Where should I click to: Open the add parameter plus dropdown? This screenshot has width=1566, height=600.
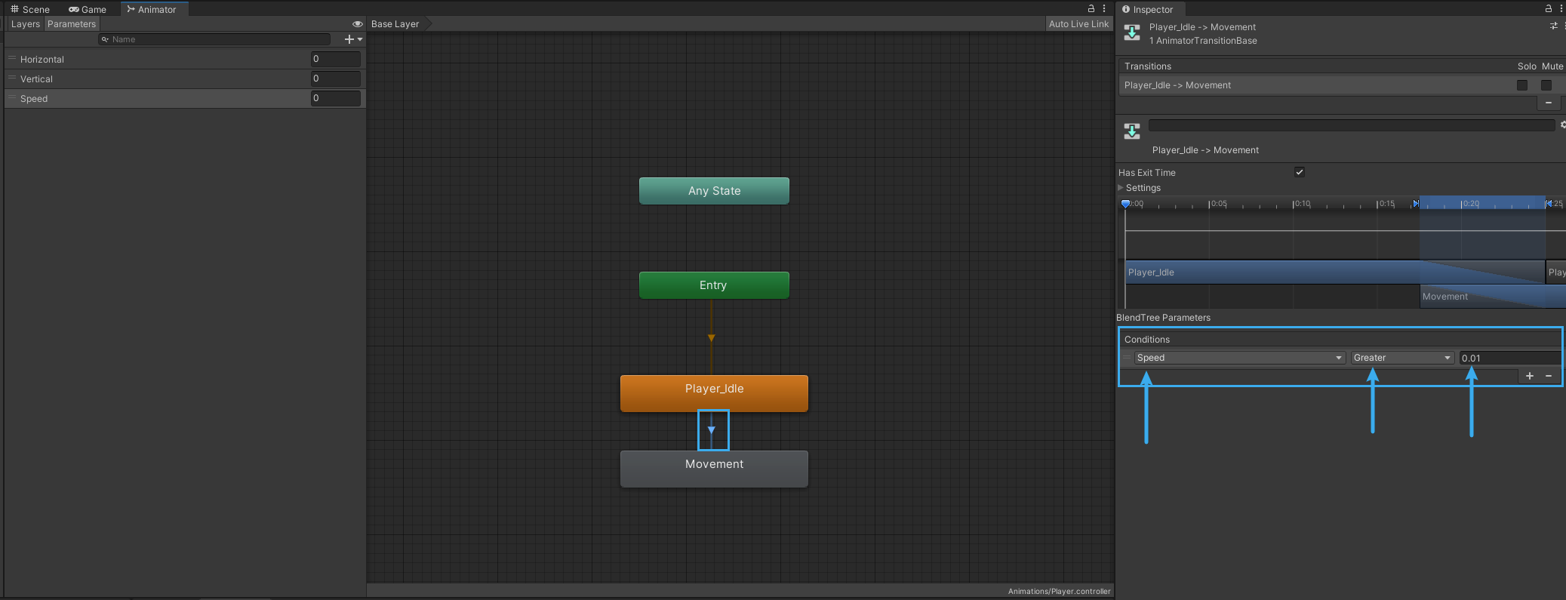[352, 39]
